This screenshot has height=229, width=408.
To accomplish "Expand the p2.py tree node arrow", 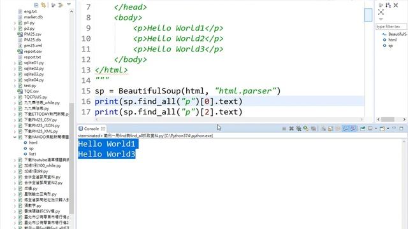I will pos(15,29).
